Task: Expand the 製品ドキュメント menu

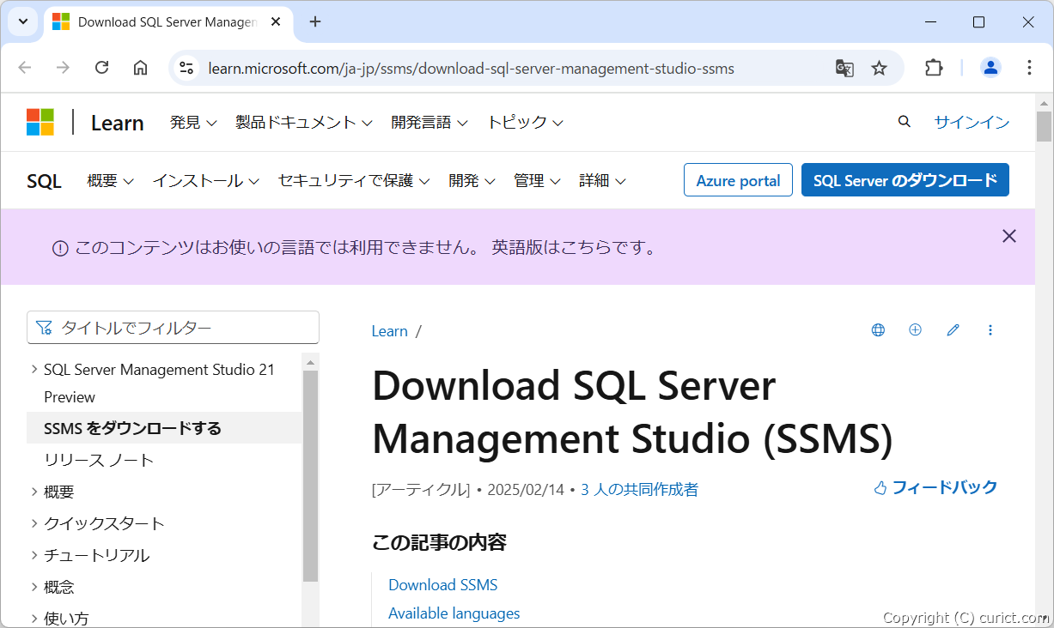Action: point(304,123)
